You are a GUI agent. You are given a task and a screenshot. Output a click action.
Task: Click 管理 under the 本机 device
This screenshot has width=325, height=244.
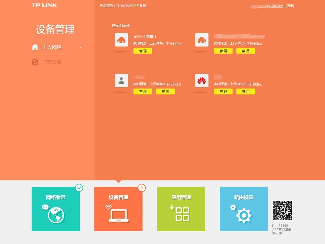click(143, 51)
